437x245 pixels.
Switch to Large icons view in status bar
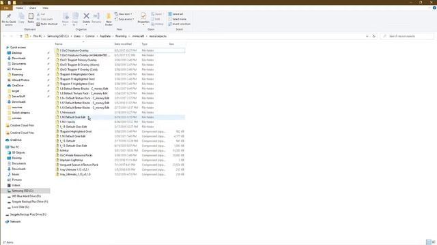(434, 242)
